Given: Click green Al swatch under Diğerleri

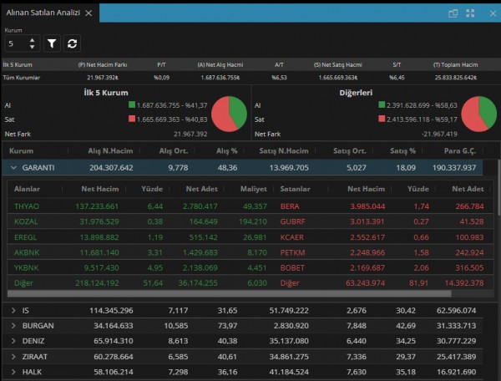Looking at the screenshot, I should (382, 104).
